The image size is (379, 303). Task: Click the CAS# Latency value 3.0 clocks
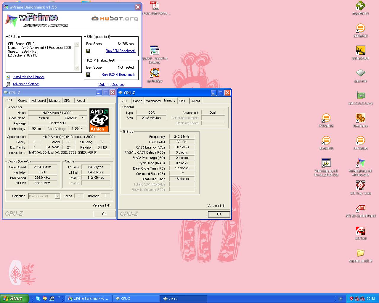click(182, 147)
